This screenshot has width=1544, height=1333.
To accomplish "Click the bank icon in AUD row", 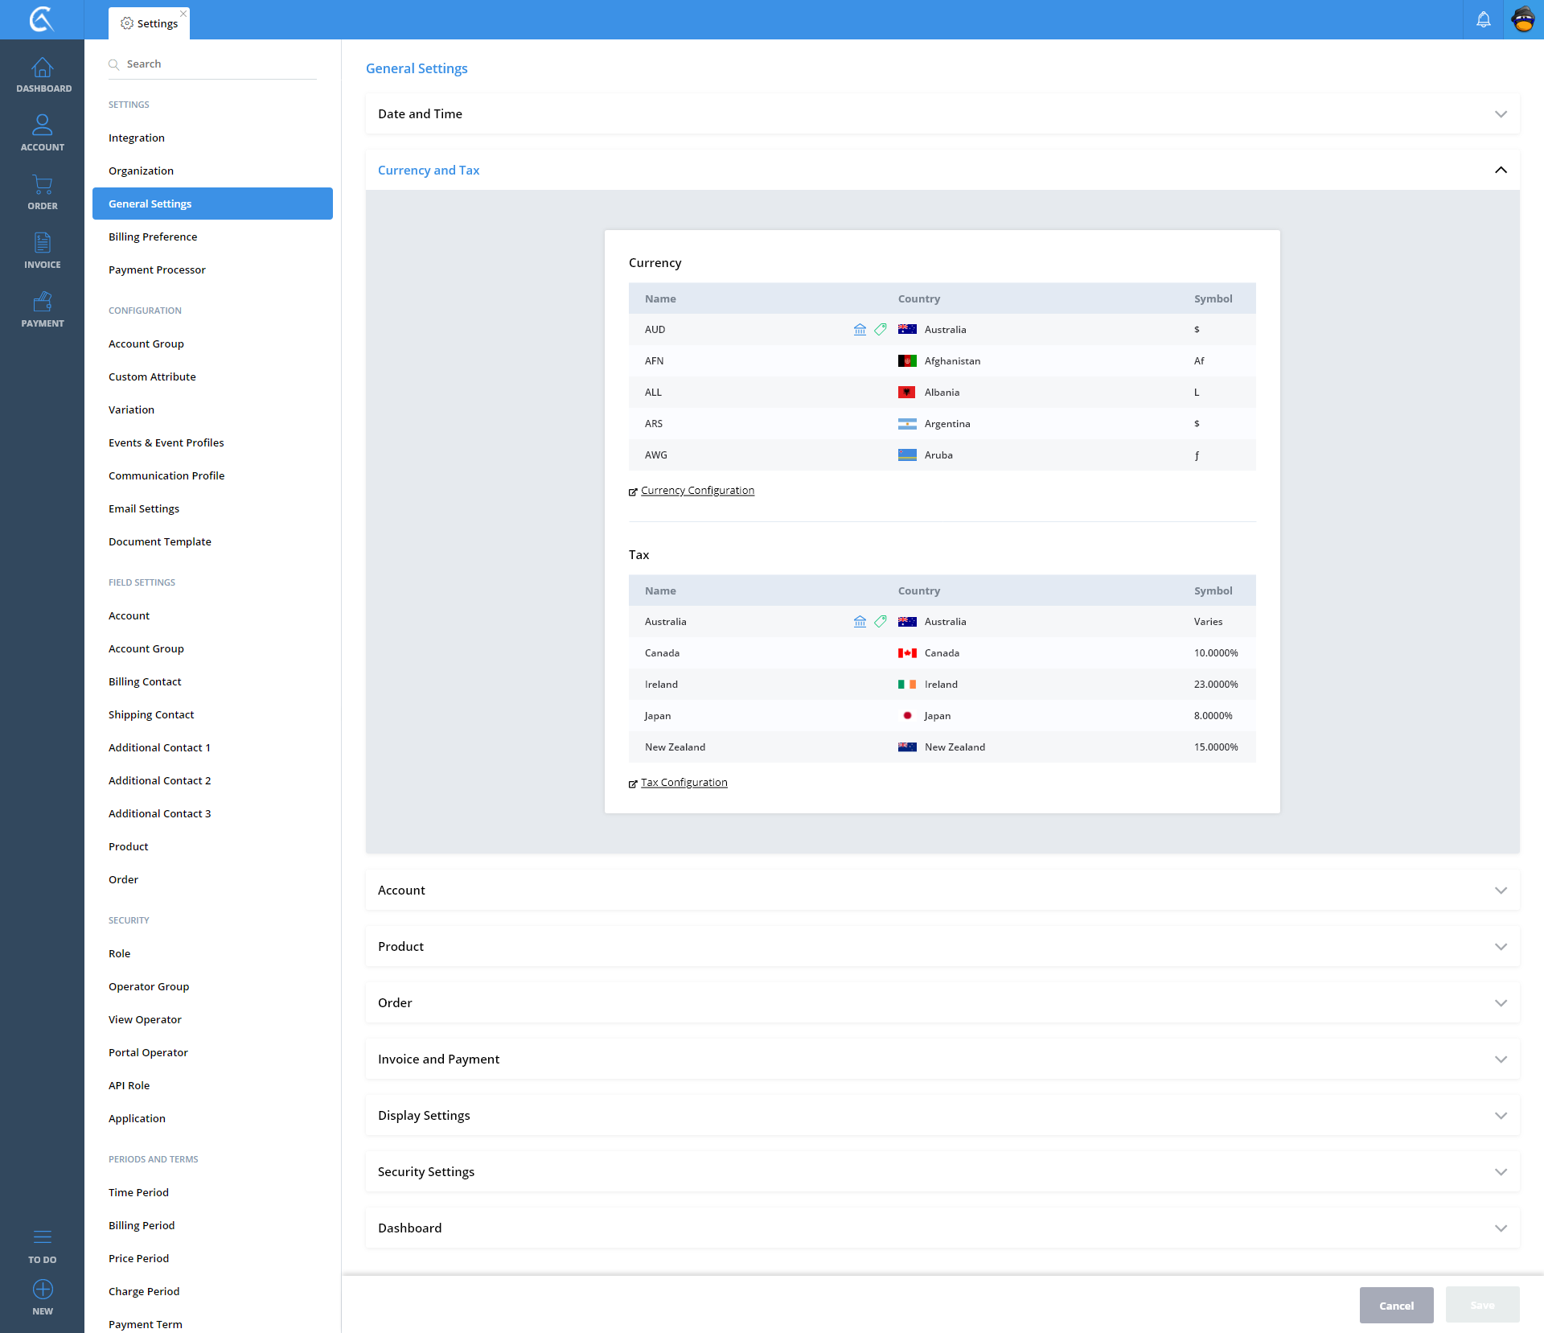I will tap(860, 330).
